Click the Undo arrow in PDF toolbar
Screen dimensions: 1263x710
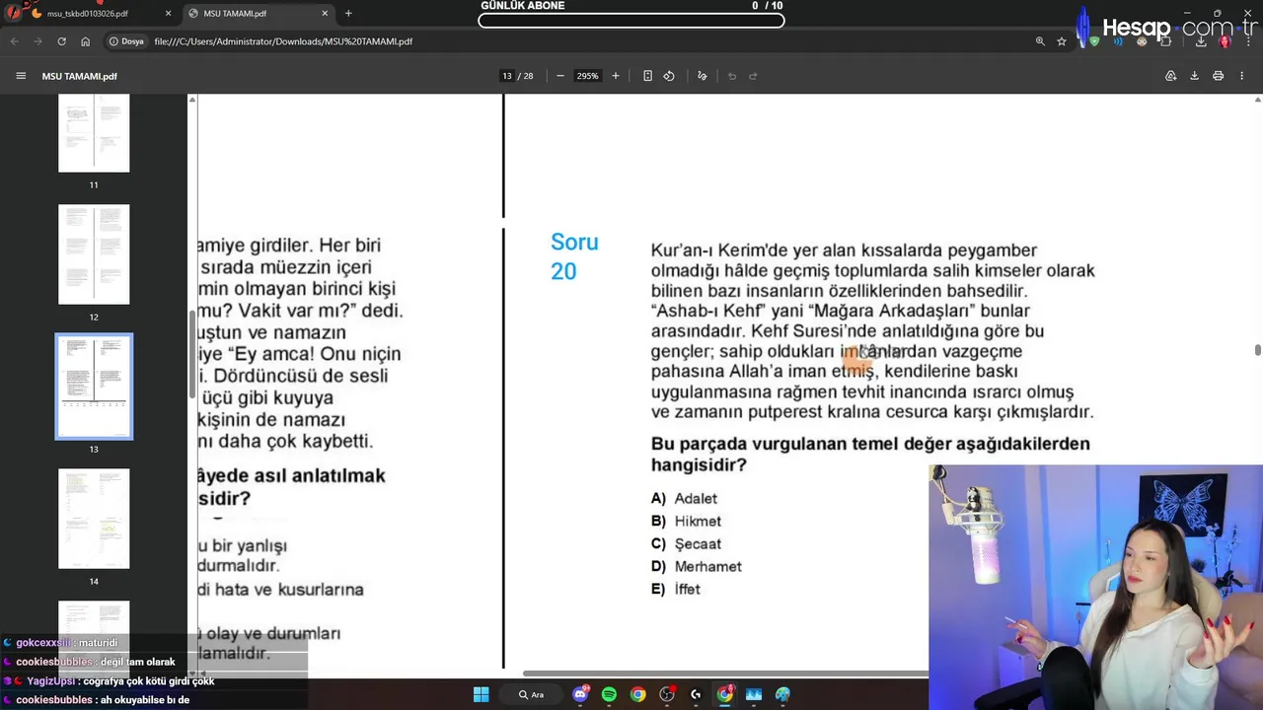[732, 76]
